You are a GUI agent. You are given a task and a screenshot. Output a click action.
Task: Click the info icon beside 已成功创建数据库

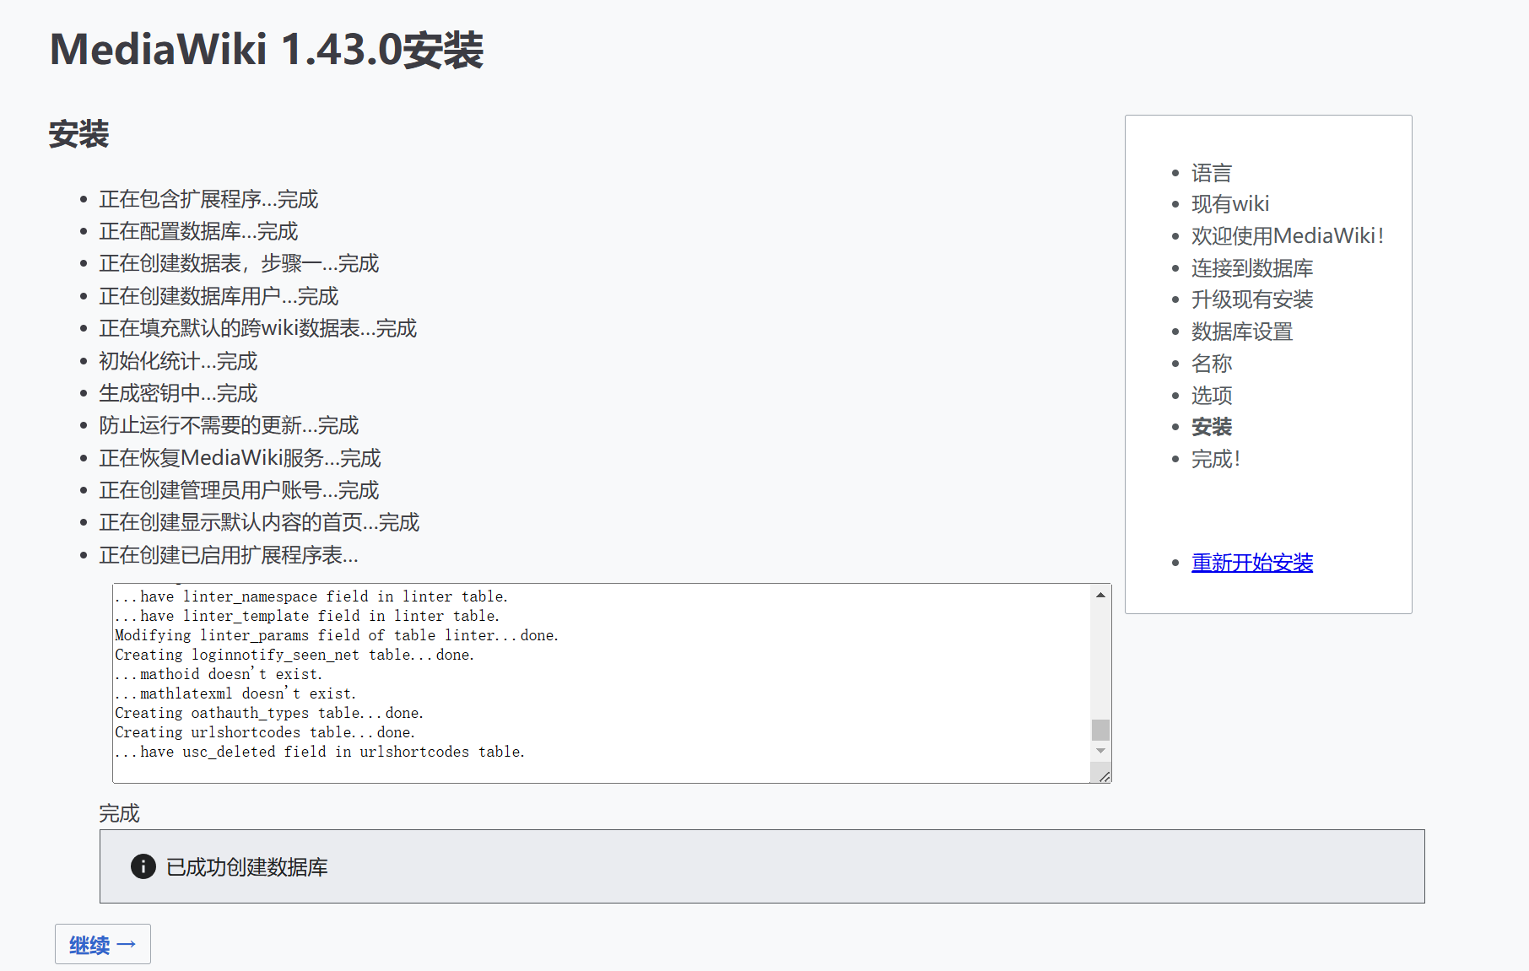tap(143, 866)
